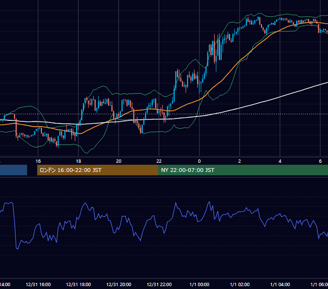This screenshot has height=289, width=328.
Task: Click the "1/1 00:00" date label
Action: pos(199,285)
